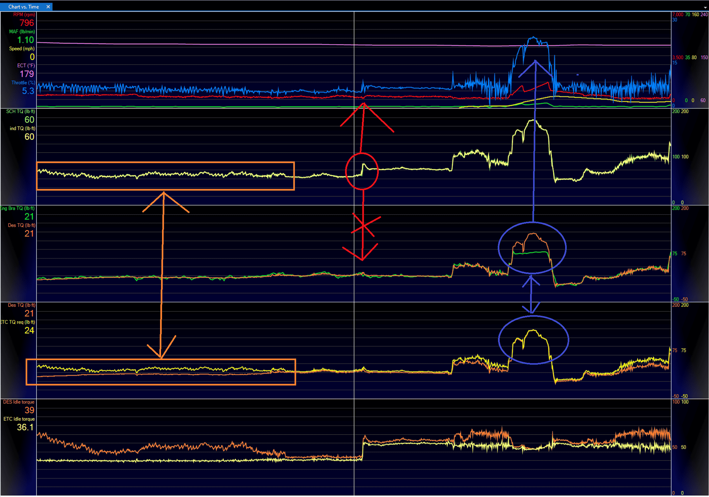This screenshot has height=497, width=709.
Task: Click the RPM (rpm) channel label
Action: pyautogui.click(x=24, y=15)
